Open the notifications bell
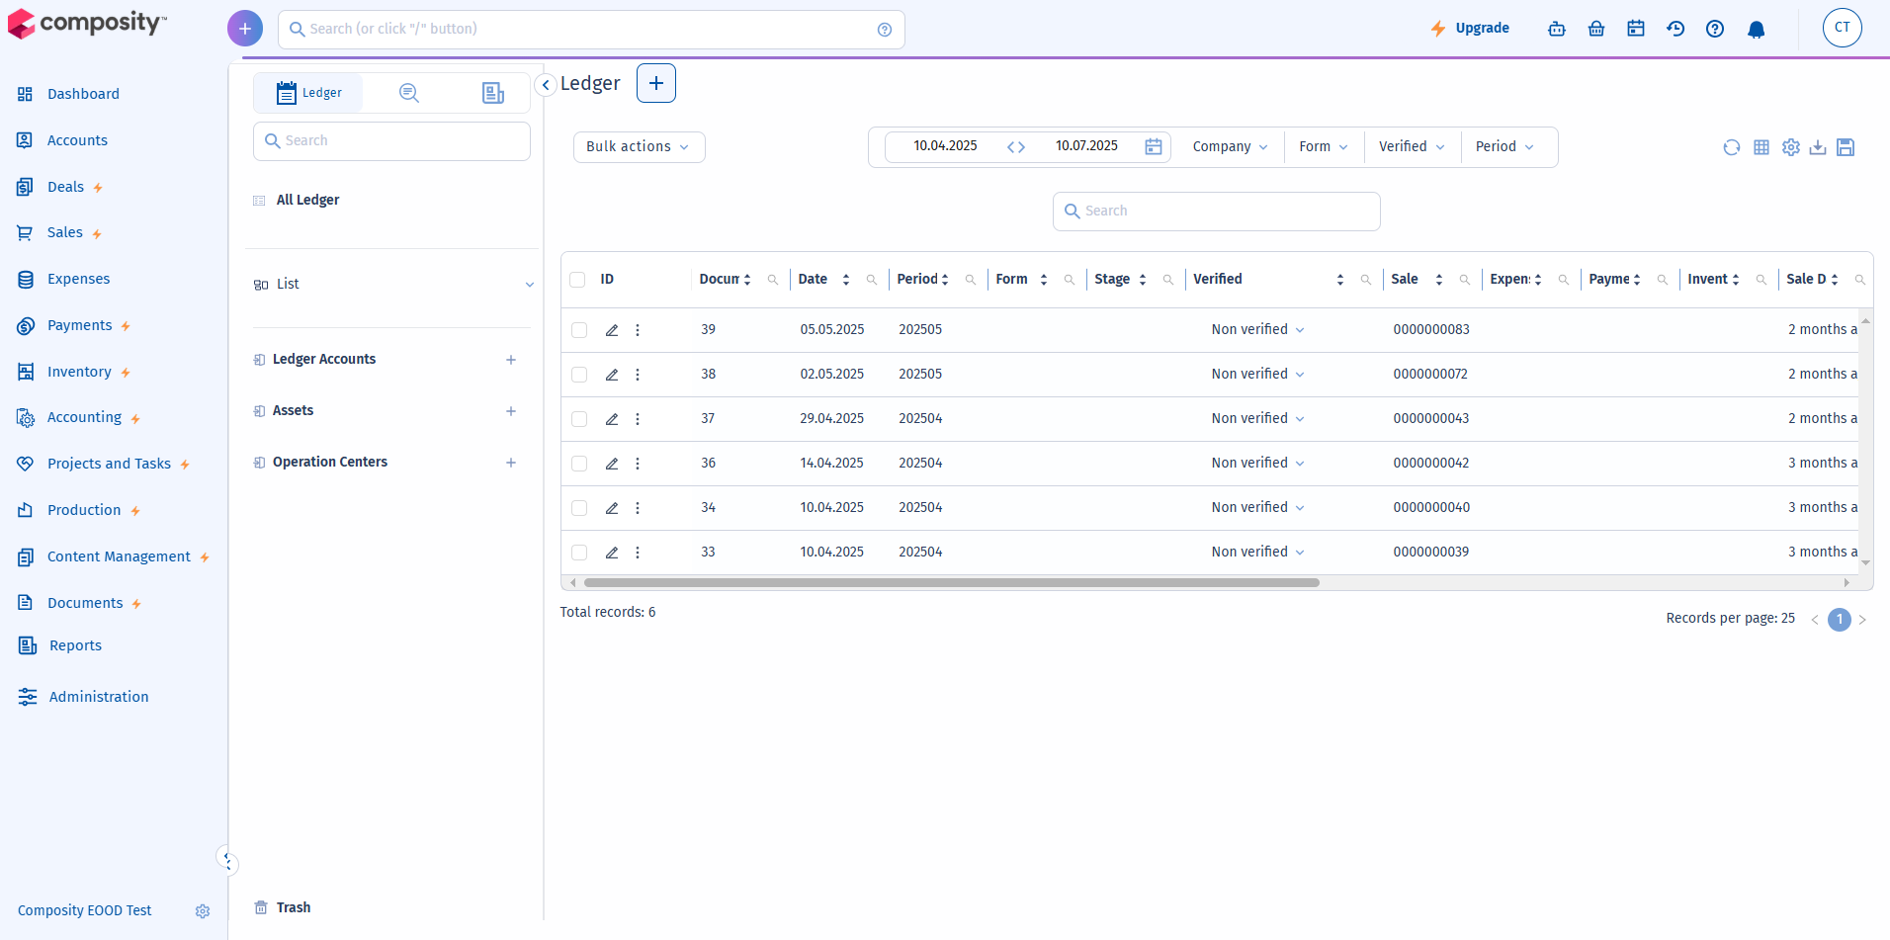Viewport: 1890px width, 940px height. [x=1757, y=29]
